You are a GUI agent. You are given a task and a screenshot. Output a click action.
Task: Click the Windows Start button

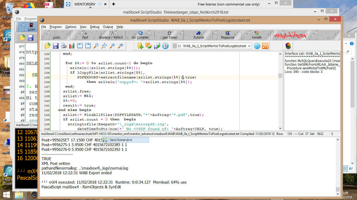(6, 195)
